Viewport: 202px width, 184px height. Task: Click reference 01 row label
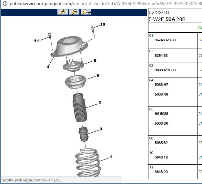coord(151,36)
